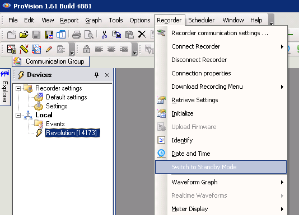Viewport: 299px width, 215px height.
Task: Click the Cut scissors icon
Action: pyautogui.click(x=104, y=35)
